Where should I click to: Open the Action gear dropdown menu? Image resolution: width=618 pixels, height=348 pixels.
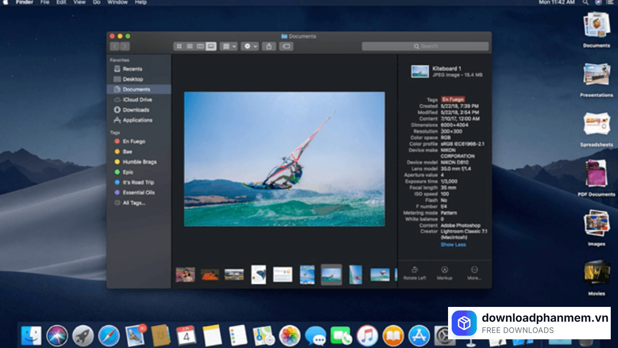point(250,46)
